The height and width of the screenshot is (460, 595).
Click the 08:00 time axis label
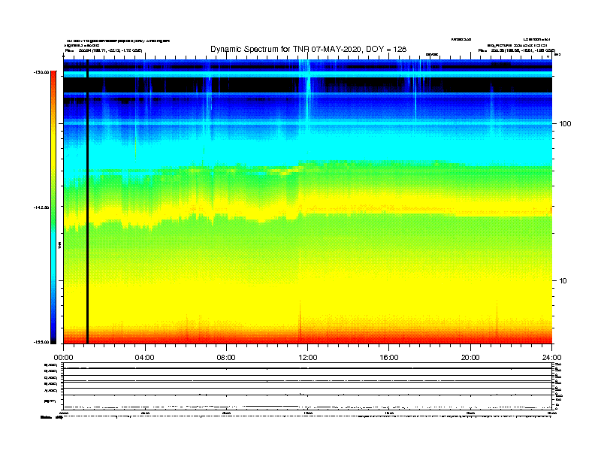point(226,358)
